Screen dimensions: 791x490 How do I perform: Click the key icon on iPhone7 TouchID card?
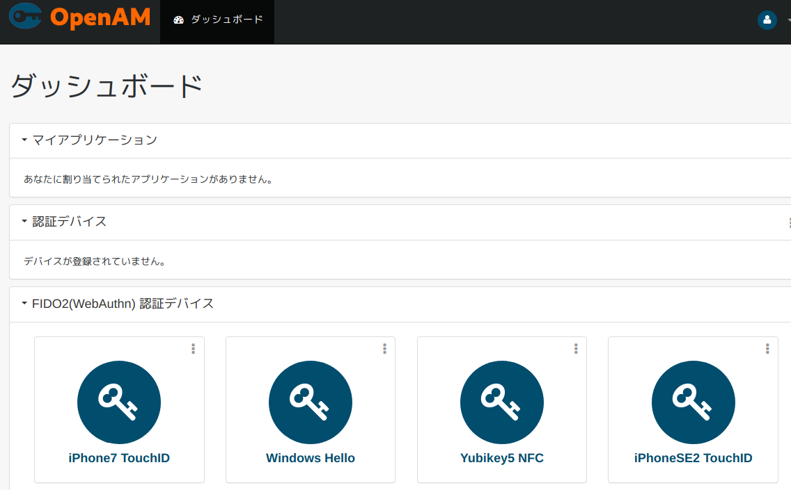[x=118, y=402]
